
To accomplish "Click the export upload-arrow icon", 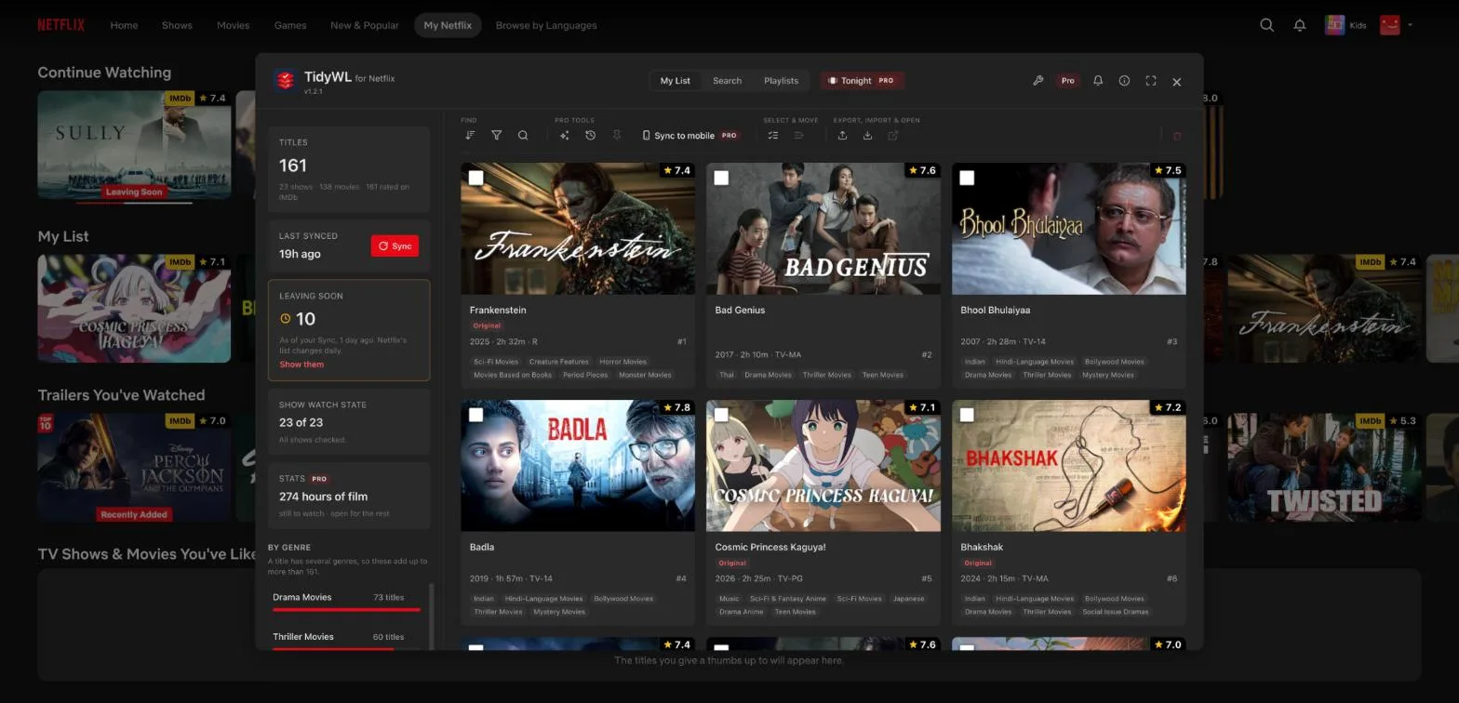I will point(842,136).
